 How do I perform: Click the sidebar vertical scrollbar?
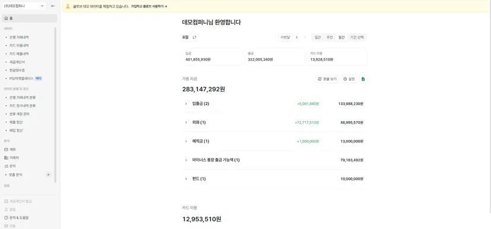click(x=55, y=104)
